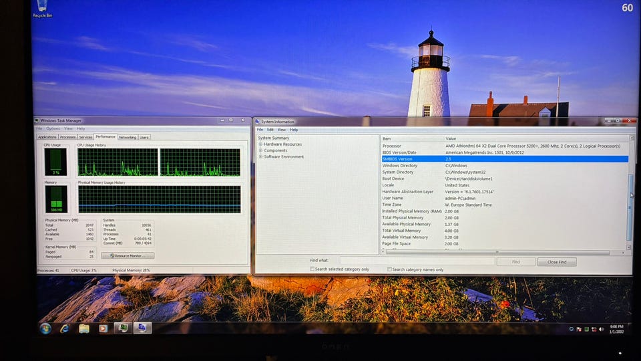Switch to Task Manager taskbar button
Screen dimensions: 641x361
click(x=122, y=328)
